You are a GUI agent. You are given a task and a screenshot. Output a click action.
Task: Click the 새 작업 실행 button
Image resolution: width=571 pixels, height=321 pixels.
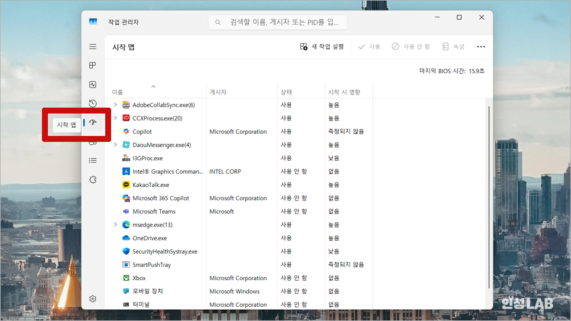click(322, 47)
